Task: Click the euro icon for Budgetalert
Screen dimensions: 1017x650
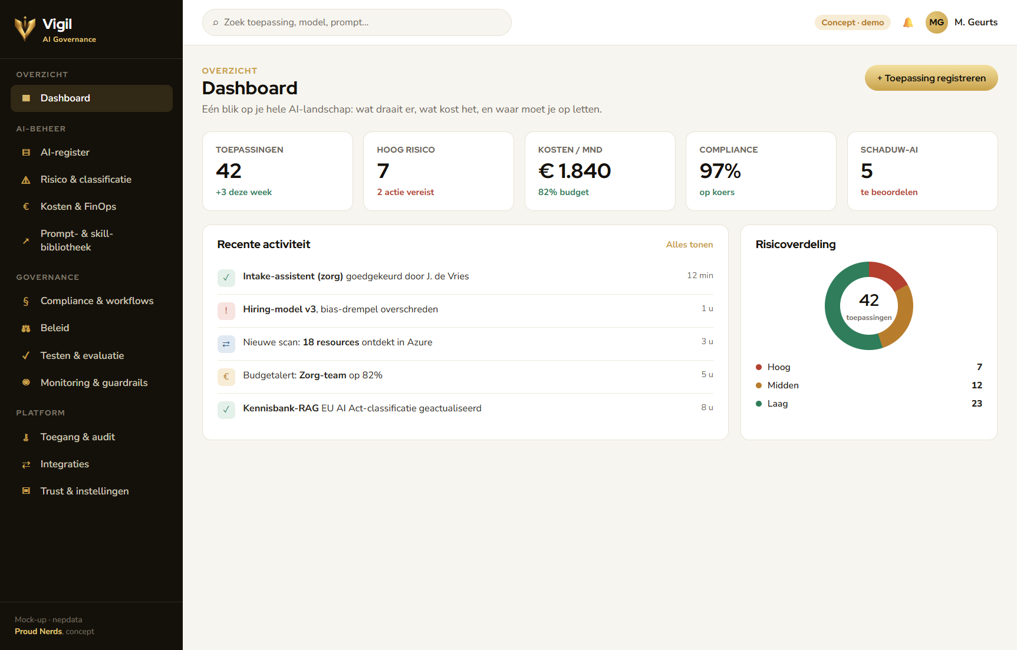Action: tap(226, 377)
